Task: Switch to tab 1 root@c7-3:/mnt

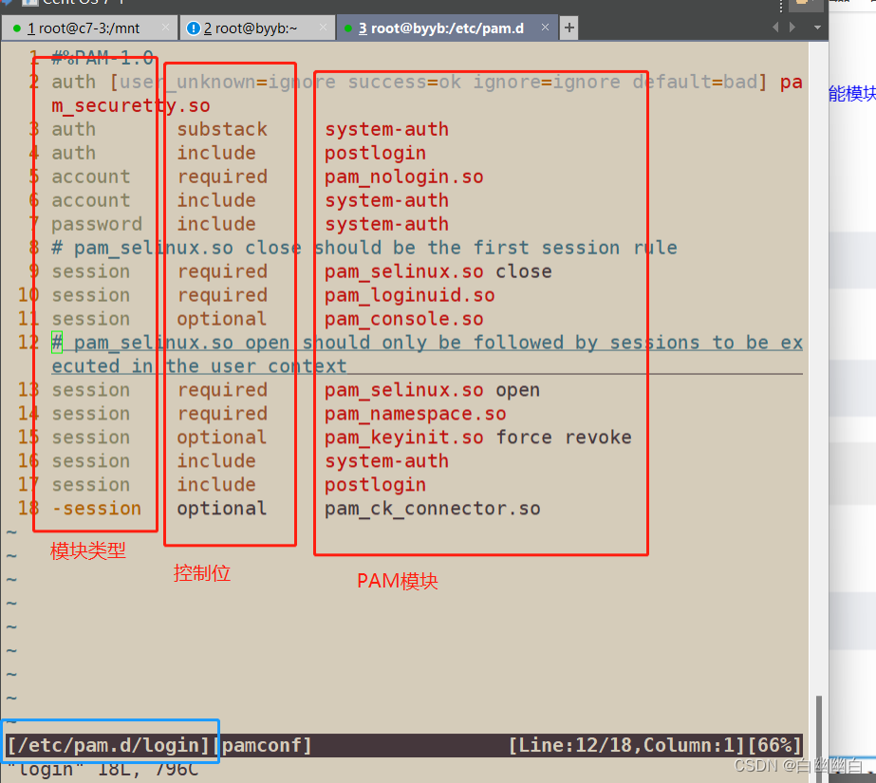Action: coord(89,28)
